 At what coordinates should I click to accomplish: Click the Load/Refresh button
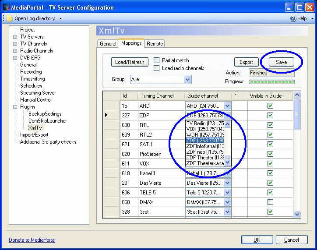pos(130,62)
